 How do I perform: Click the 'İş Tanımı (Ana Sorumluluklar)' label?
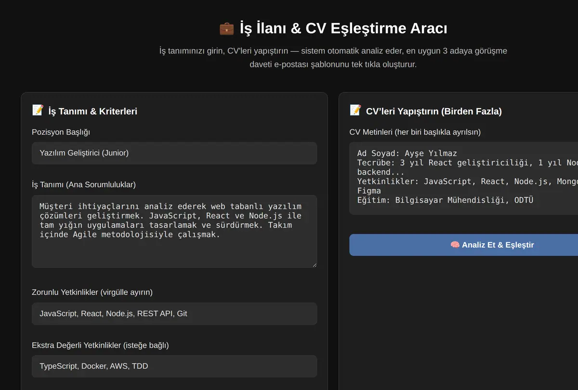[84, 185]
